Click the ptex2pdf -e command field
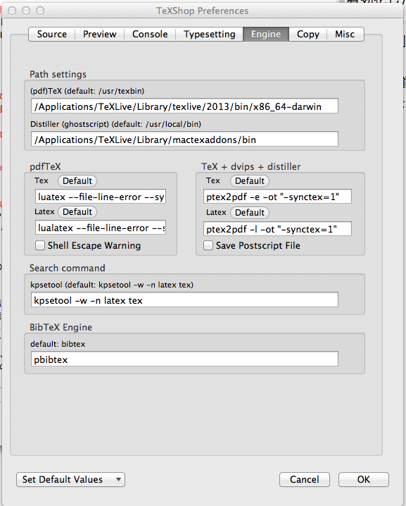The image size is (406, 506). click(x=277, y=197)
